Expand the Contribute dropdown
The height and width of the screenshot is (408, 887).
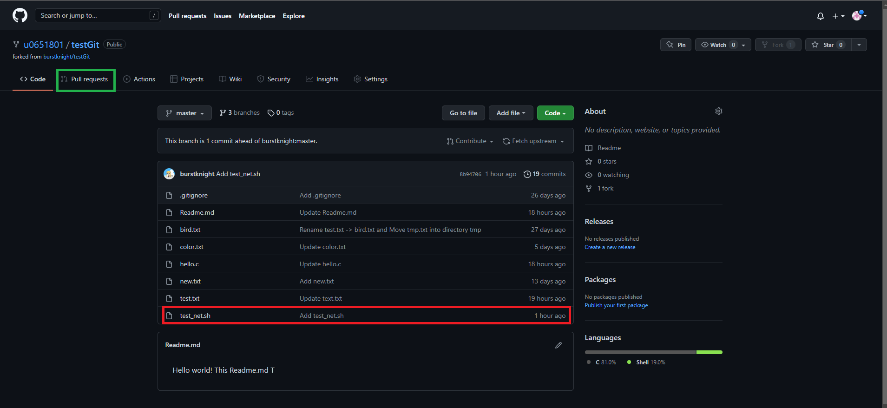[x=470, y=141]
